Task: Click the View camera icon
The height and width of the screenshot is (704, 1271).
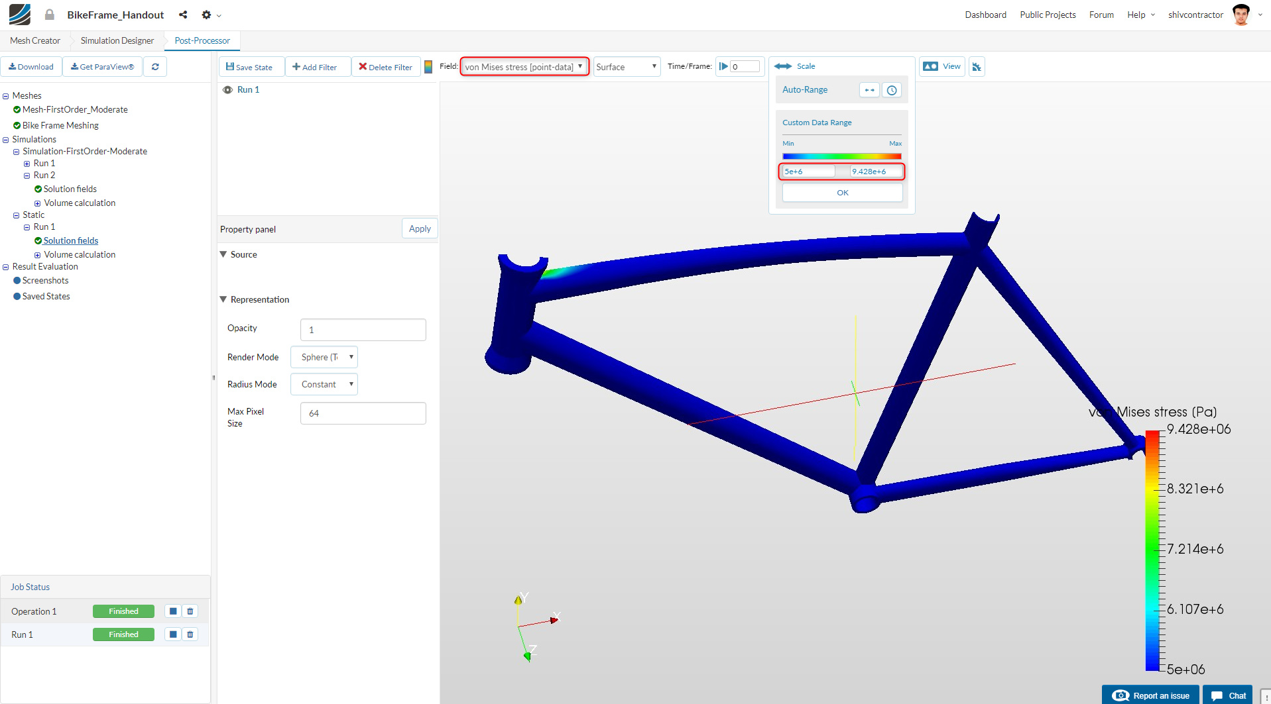Action: click(x=930, y=66)
